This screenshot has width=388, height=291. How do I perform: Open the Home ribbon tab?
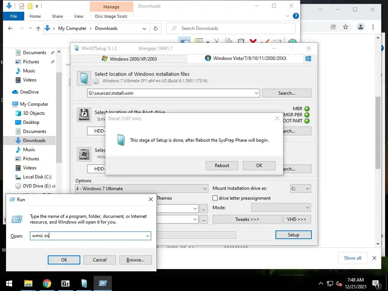click(35, 16)
